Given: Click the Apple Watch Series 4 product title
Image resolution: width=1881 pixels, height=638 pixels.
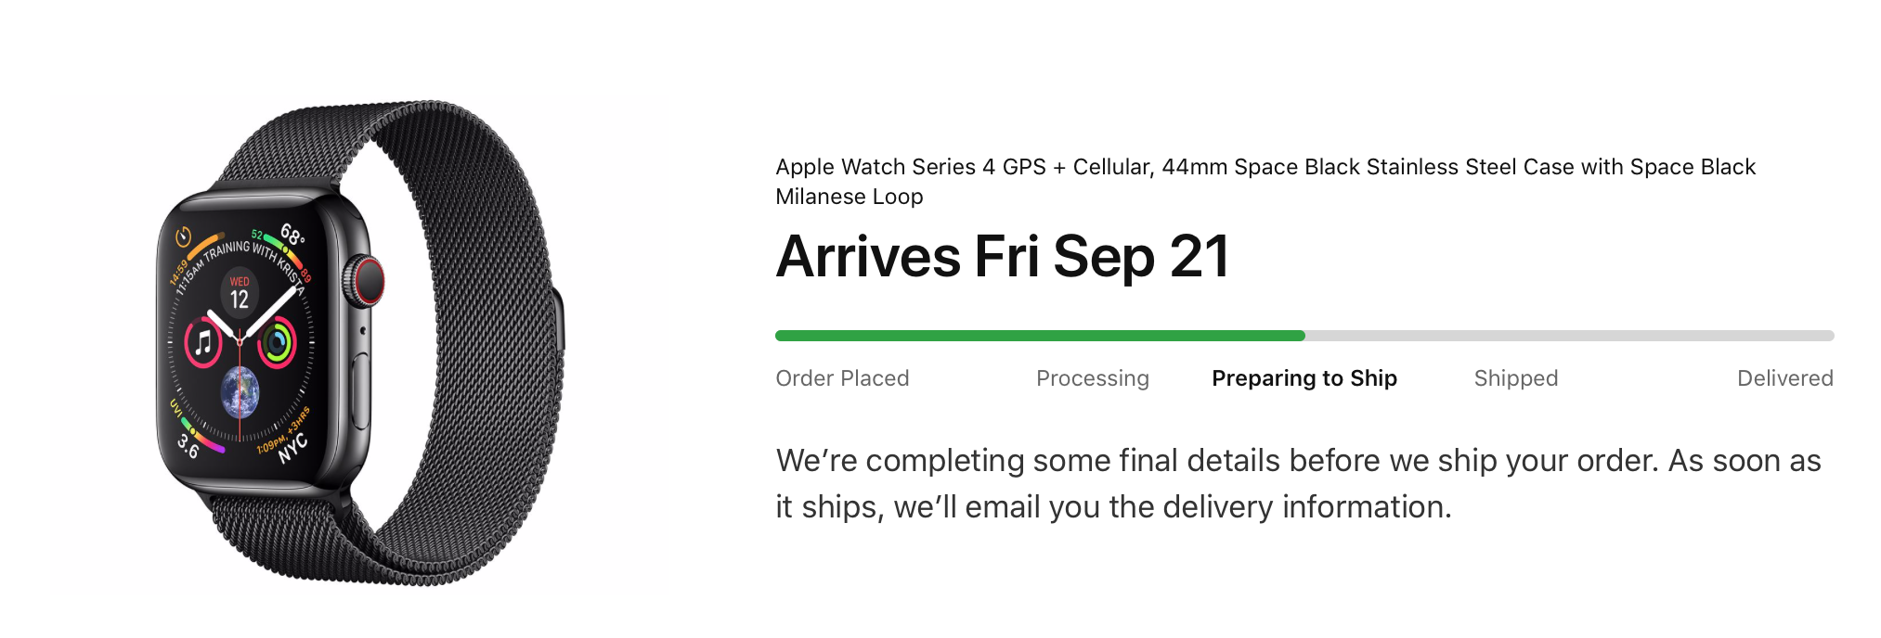Looking at the screenshot, I should coord(1265,181).
